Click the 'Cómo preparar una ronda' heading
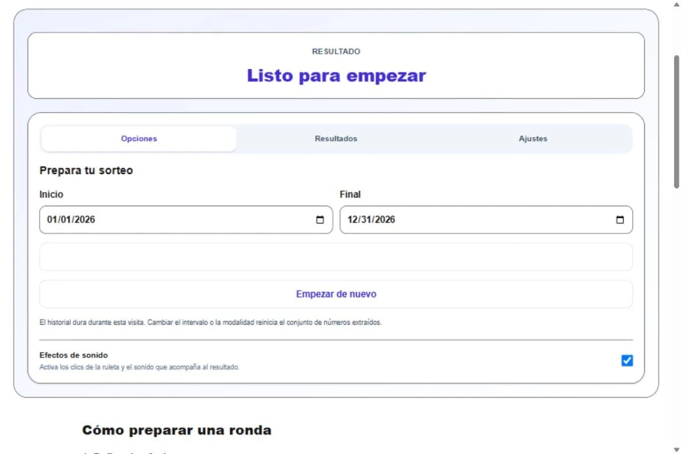Image resolution: width=681 pixels, height=454 pixels. 177,430
